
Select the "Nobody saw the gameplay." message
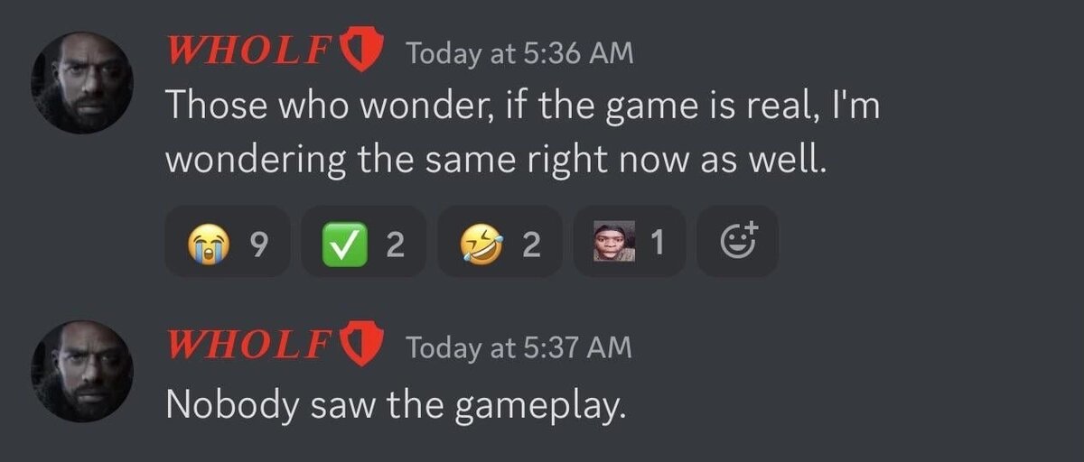396,403
